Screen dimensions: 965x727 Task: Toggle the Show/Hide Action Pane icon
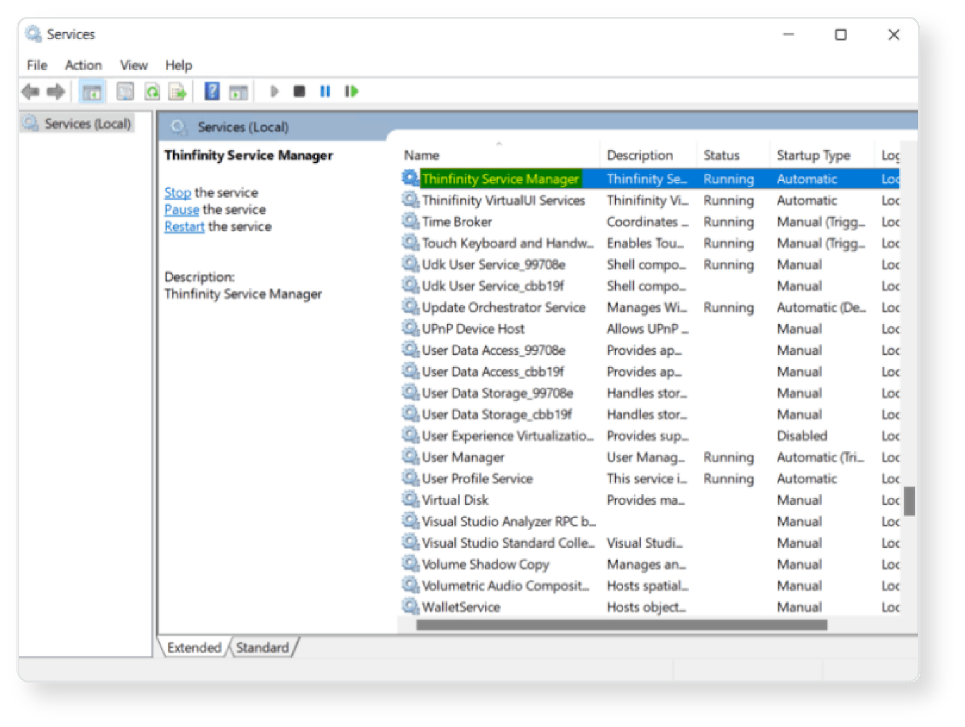[238, 92]
